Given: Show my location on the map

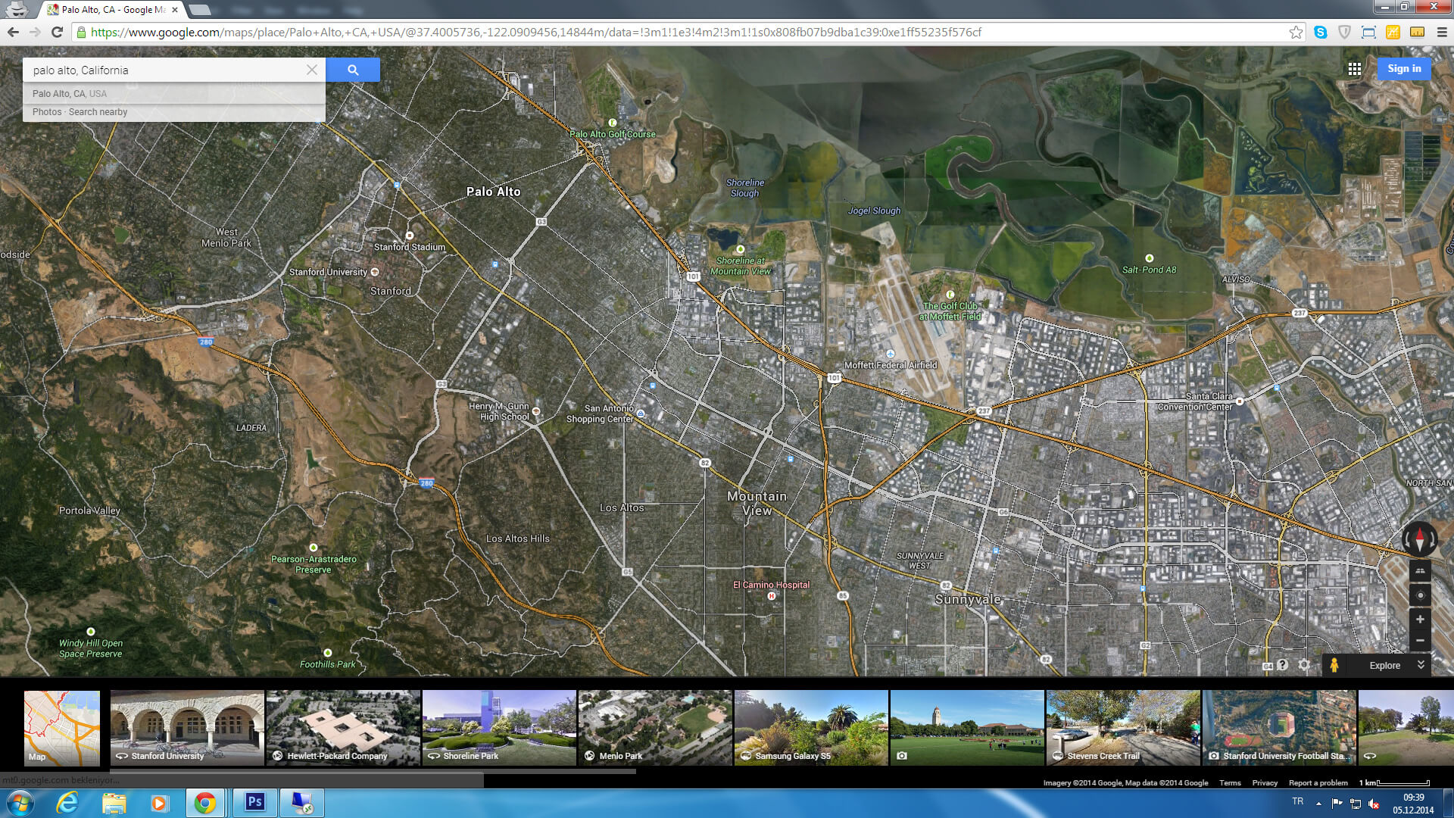Looking at the screenshot, I should point(1420,595).
